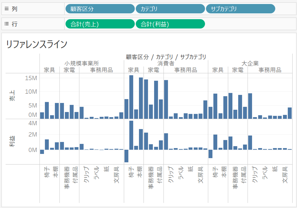
Task: Click the 4M tick on 利益 axis
Action: (33, 123)
